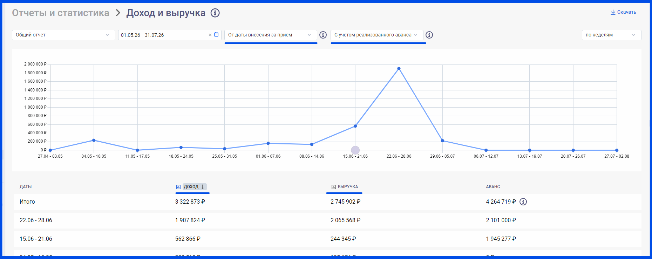The width and height of the screenshot is (652, 259).
Task: Click the chart peak point for 22.06 - 28.06
Action: coord(399,69)
